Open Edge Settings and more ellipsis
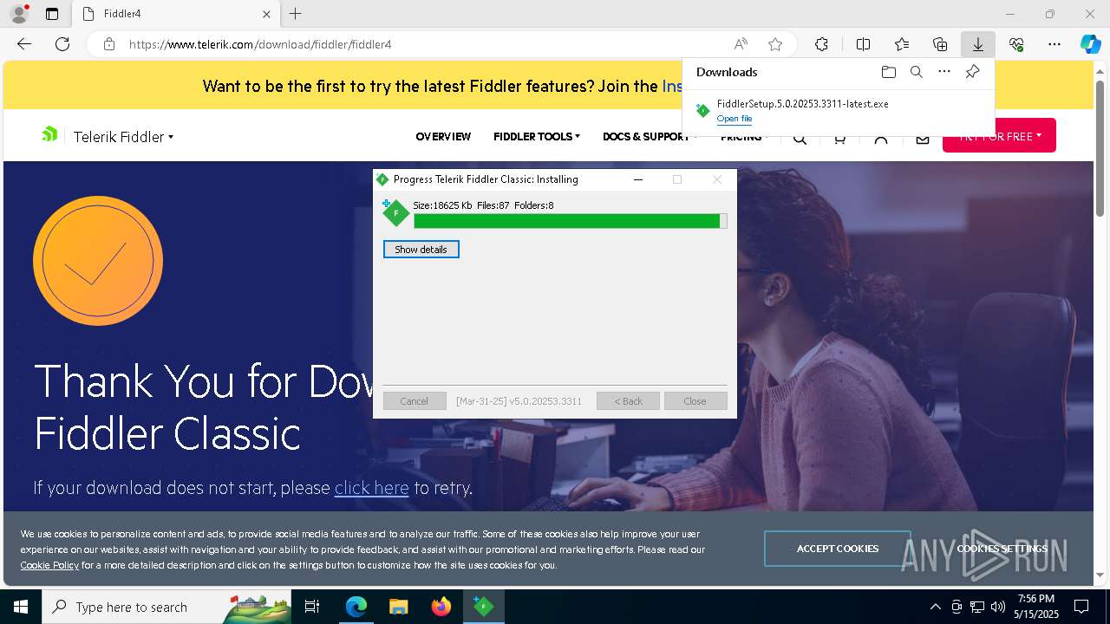The image size is (1110, 624). [x=1054, y=44]
